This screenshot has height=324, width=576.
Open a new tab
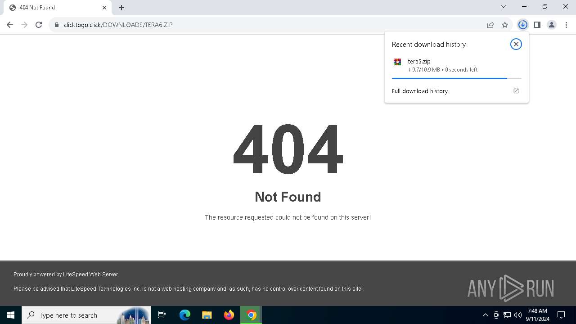[121, 8]
